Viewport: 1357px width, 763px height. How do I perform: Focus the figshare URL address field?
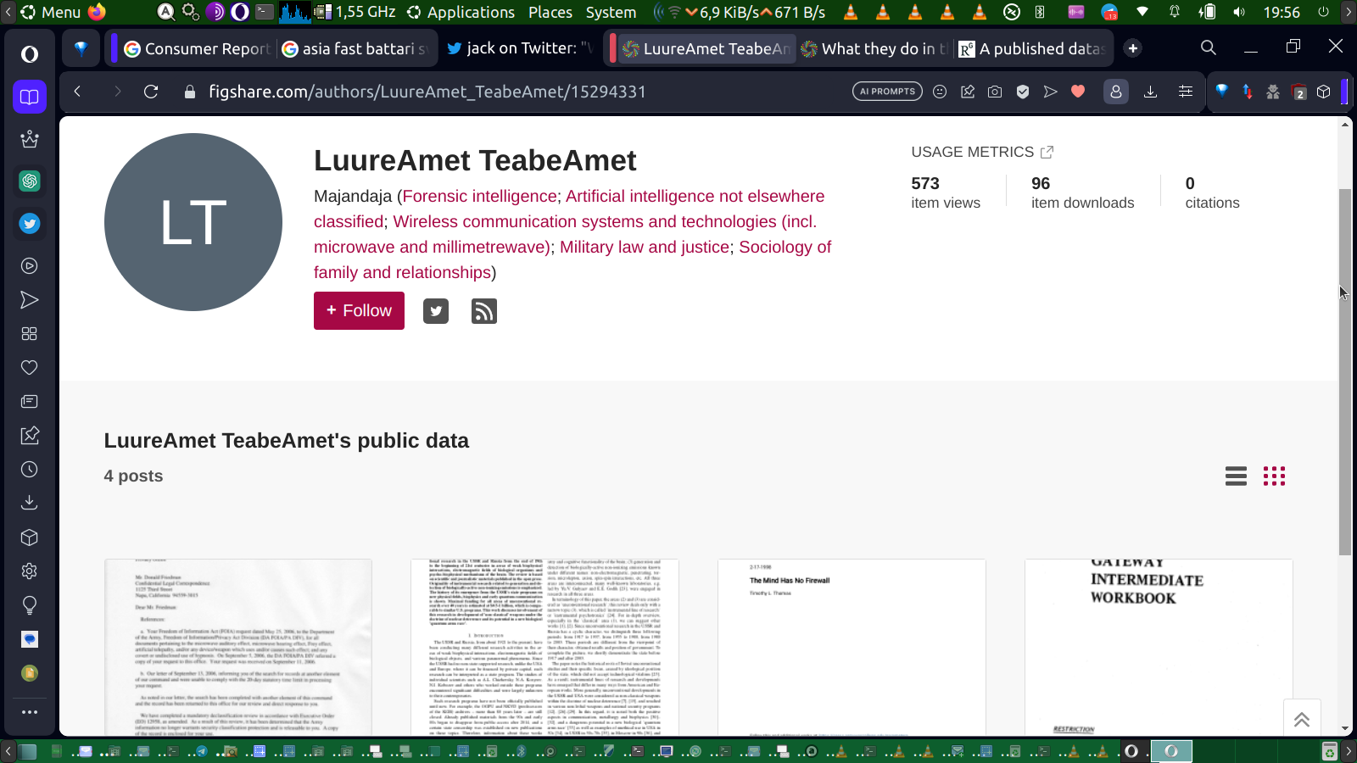click(427, 92)
